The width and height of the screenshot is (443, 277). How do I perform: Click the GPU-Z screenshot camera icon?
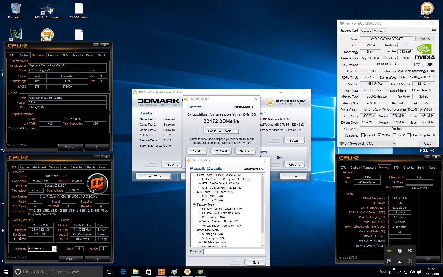[x=434, y=30]
